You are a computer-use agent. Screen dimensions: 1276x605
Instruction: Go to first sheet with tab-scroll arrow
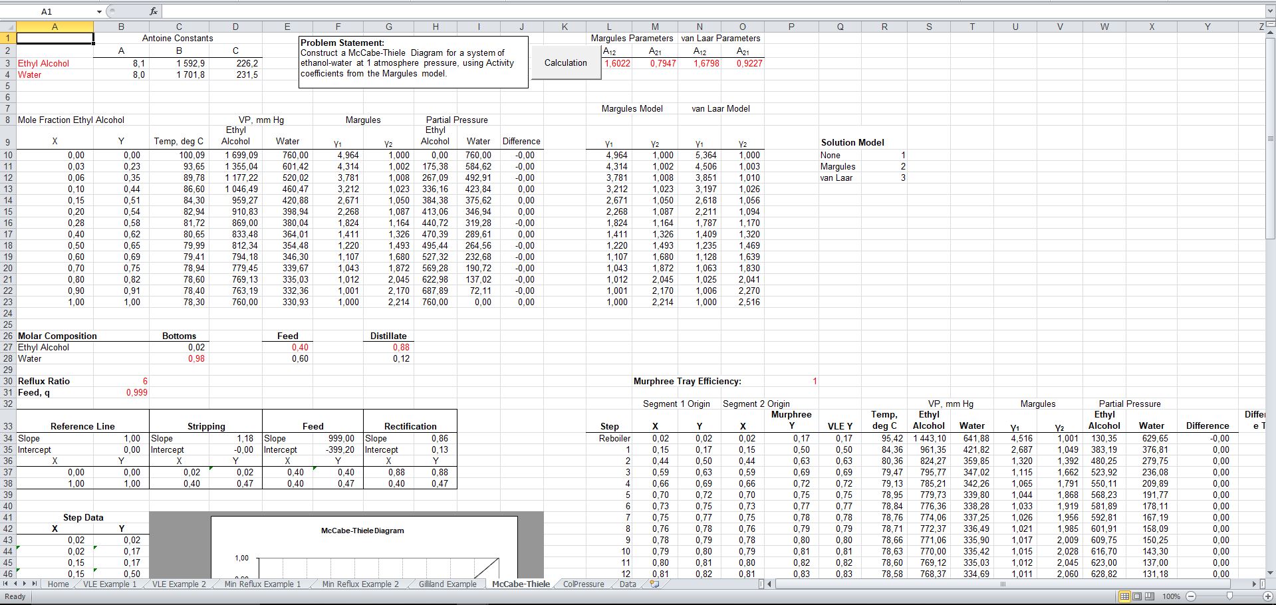(6, 584)
